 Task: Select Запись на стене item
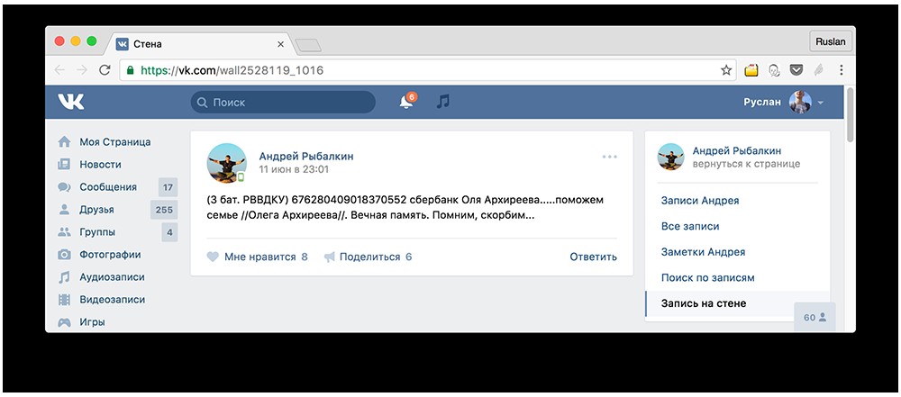(x=737, y=303)
